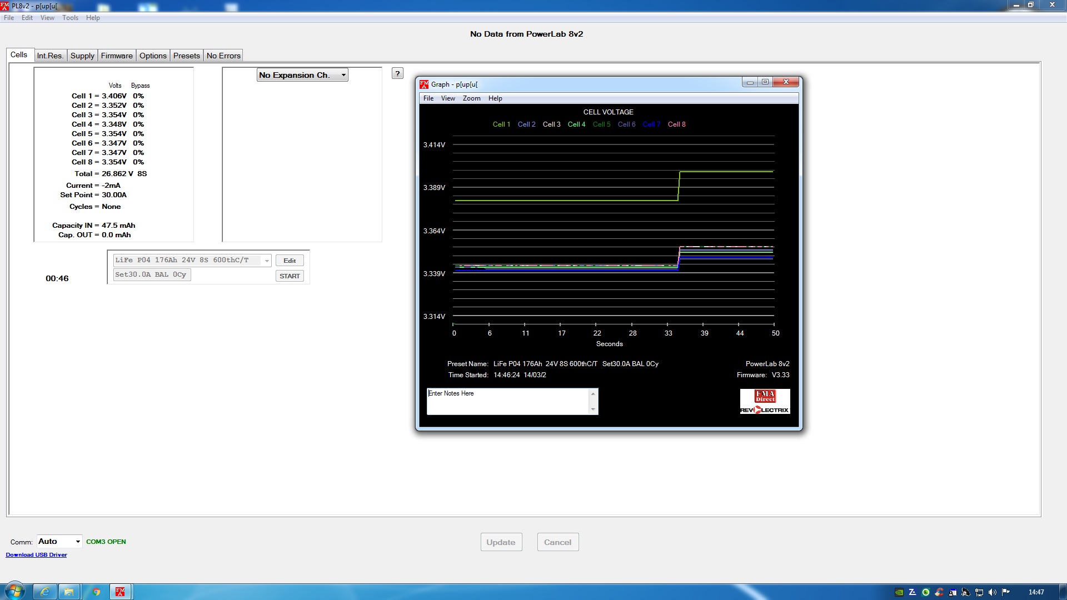Click the CCleaner tray icon
Screen dimensions: 1067x600
pos(939,592)
